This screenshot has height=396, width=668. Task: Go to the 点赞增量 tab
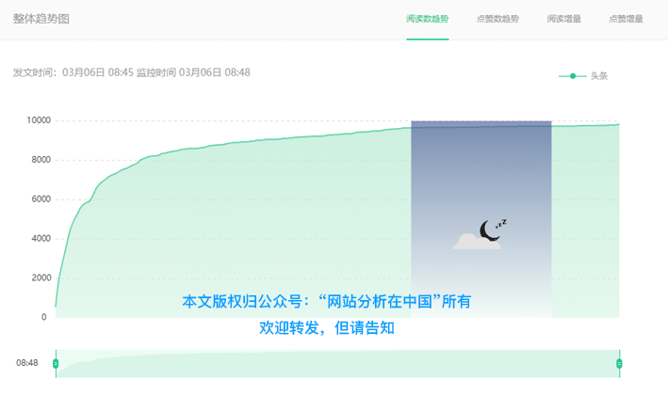pyautogui.click(x=627, y=19)
